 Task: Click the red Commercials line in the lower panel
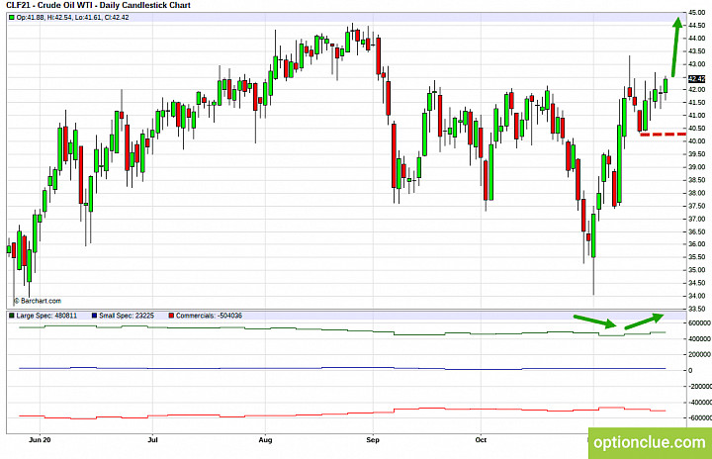(340, 413)
